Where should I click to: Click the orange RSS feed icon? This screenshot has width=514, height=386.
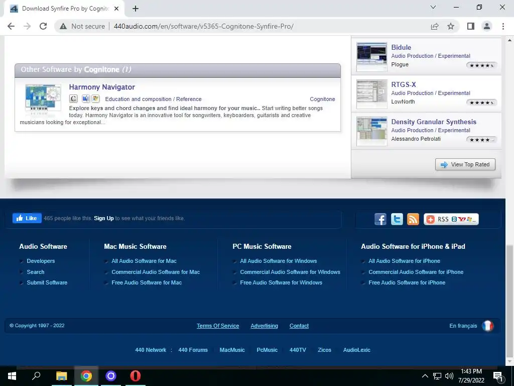pos(413,219)
